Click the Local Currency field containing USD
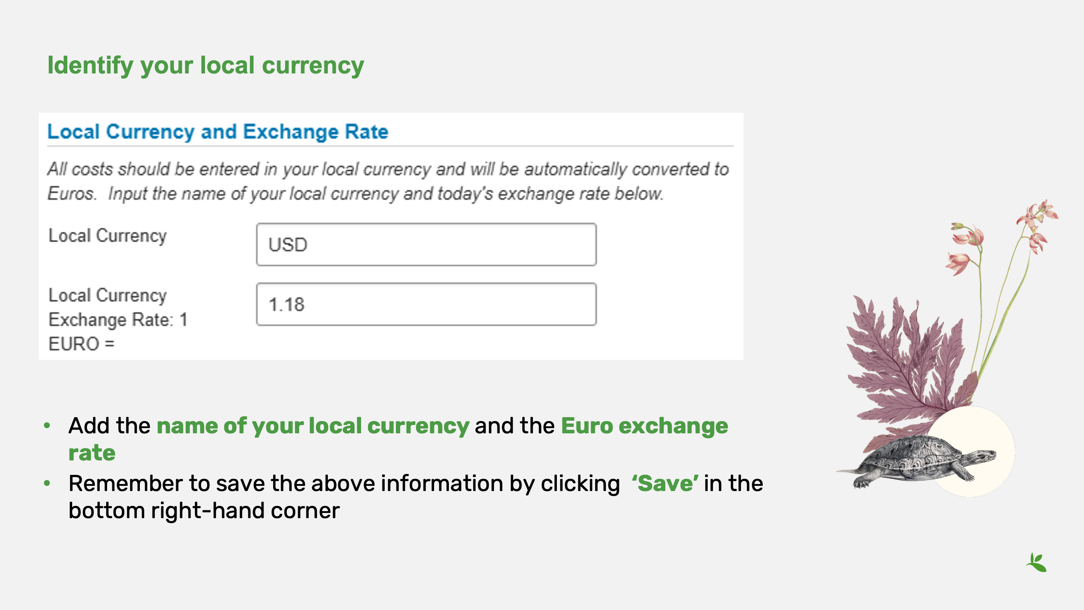The image size is (1084, 610). (x=426, y=244)
